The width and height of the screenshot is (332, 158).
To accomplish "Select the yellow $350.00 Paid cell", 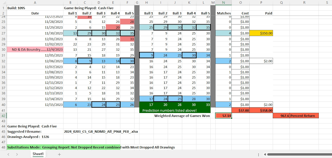I will (x=262, y=33).
